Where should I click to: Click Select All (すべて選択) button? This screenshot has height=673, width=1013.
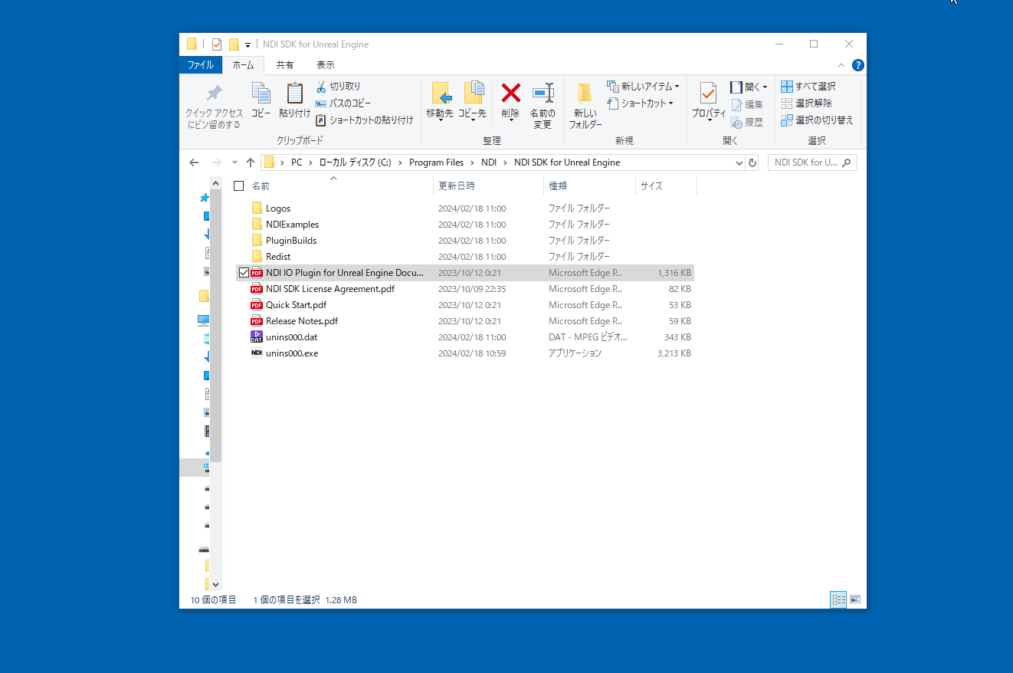[x=808, y=87]
